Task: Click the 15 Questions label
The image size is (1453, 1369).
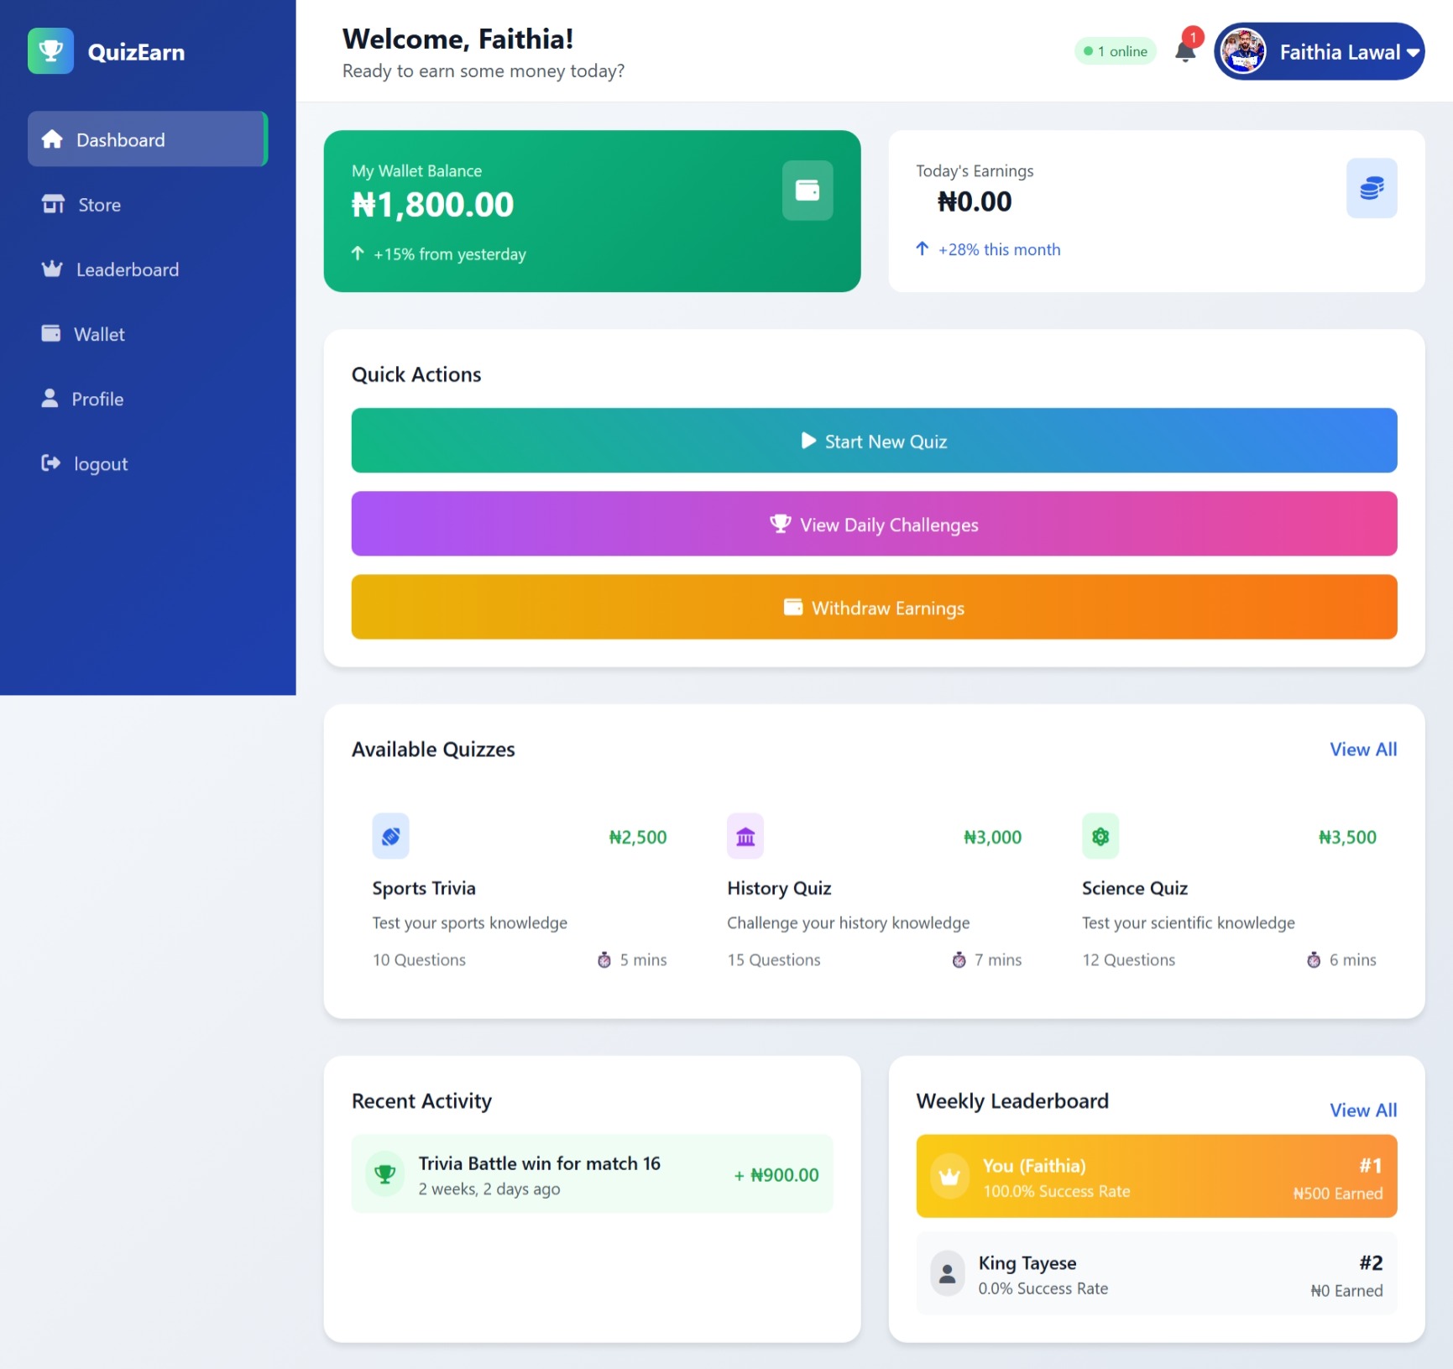Action: pyautogui.click(x=774, y=959)
